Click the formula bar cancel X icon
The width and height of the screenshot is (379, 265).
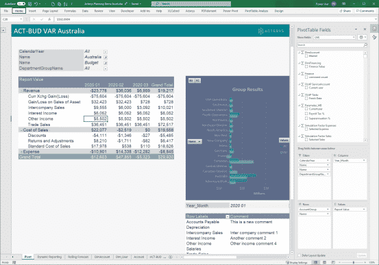(34, 19)
